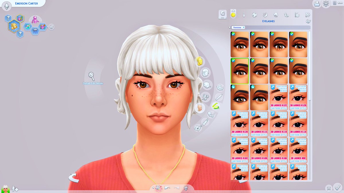
Task: Rotate the Sim using the left curved arrow
Action: click(x=73, y=178)
